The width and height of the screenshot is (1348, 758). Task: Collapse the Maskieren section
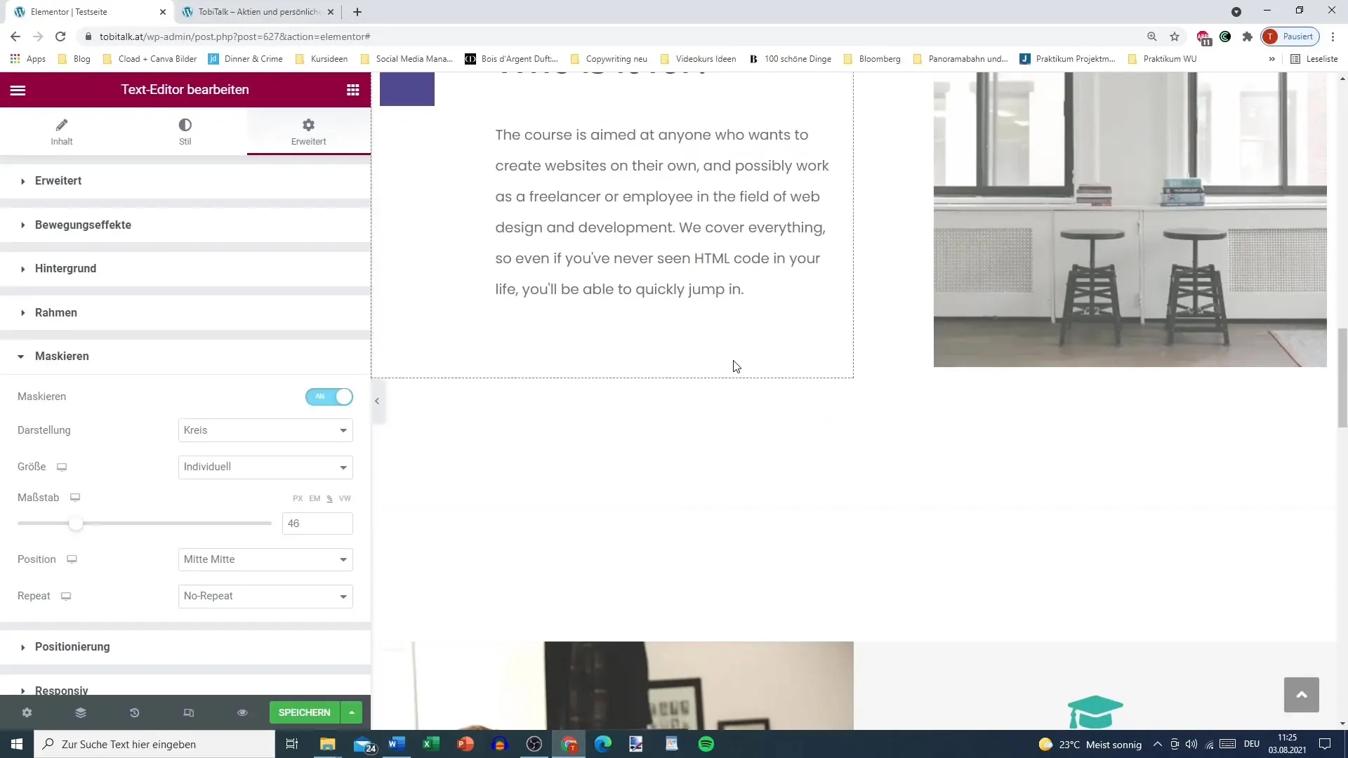185,357
